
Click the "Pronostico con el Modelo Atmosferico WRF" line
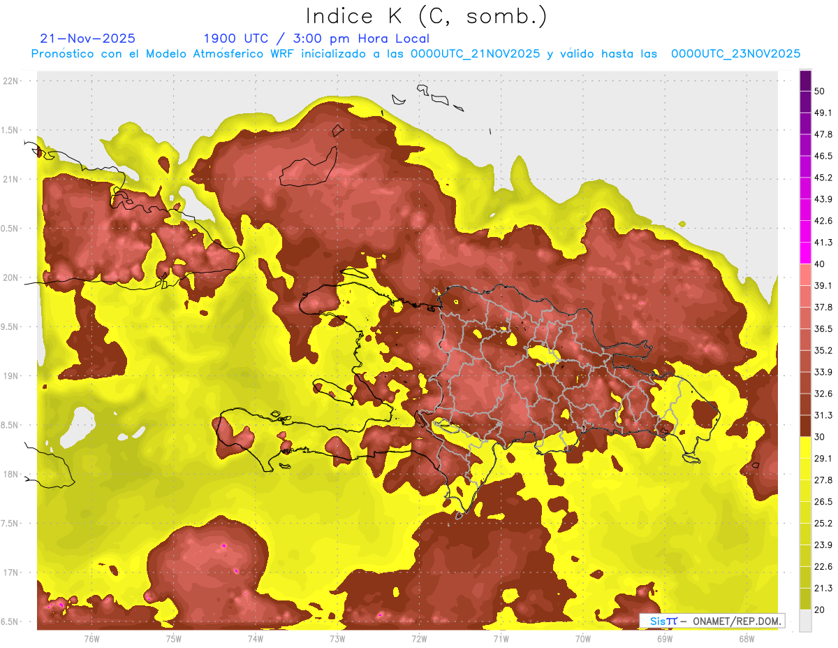click(x=416, y=54)
